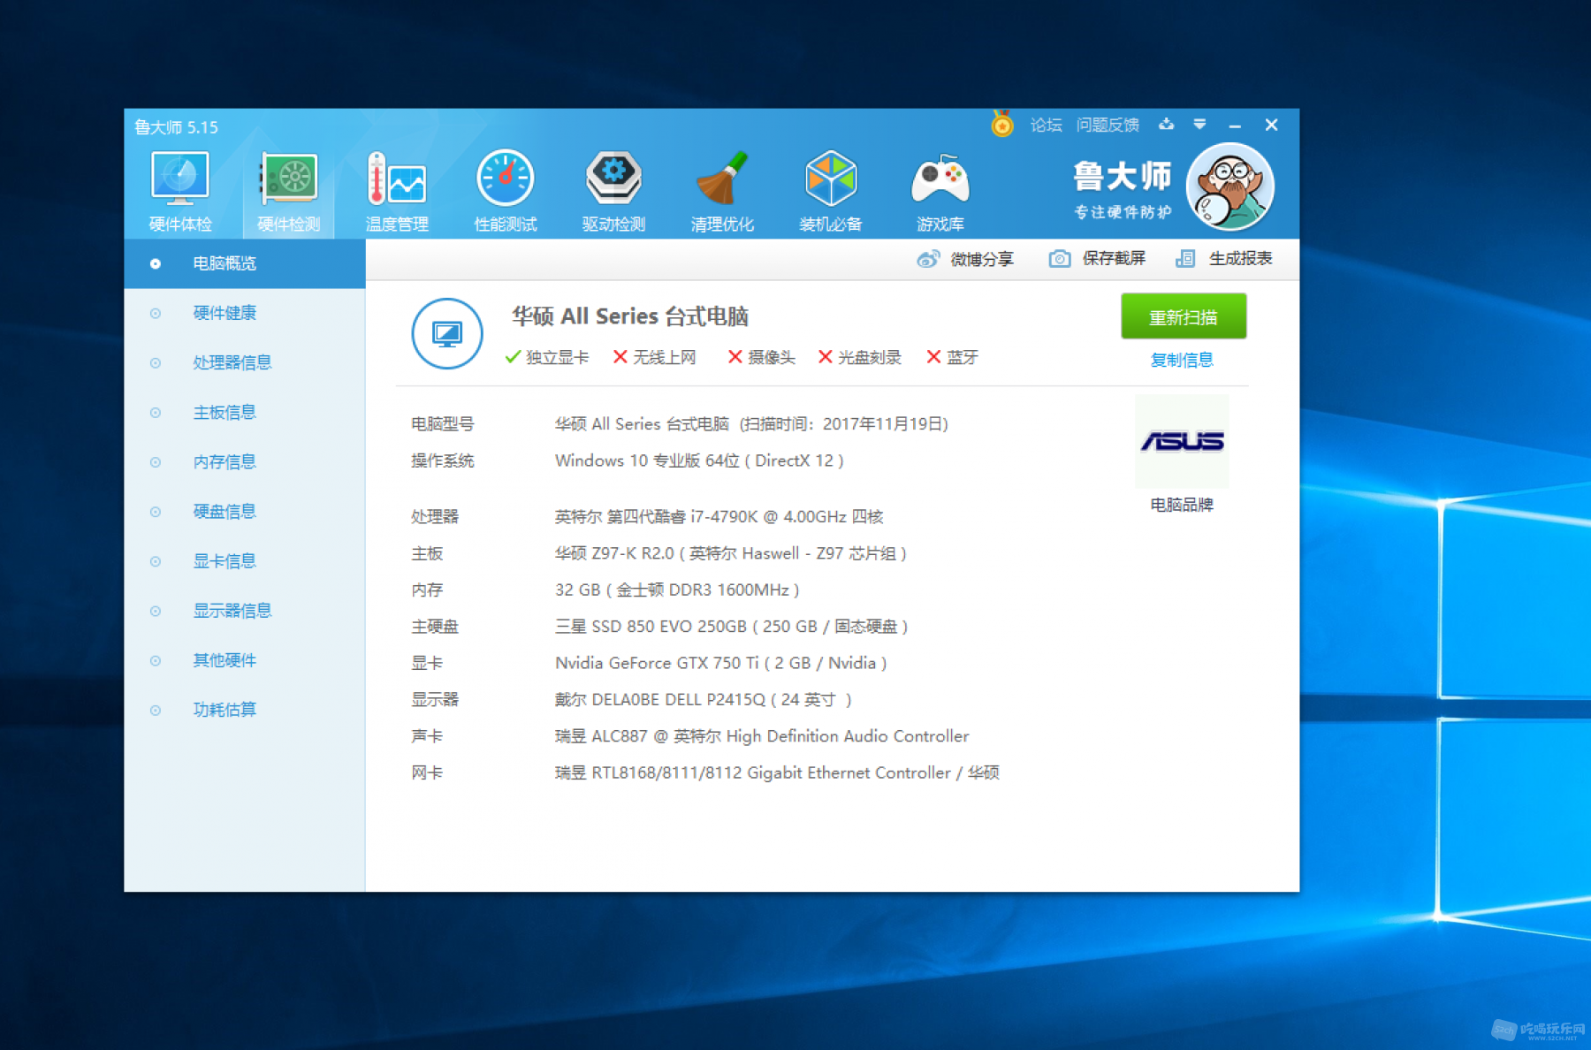This screenshot has width=1591, height=1050.
Task: Select 电脑概览 in the sidebar
Action: [x=245, y=263]
